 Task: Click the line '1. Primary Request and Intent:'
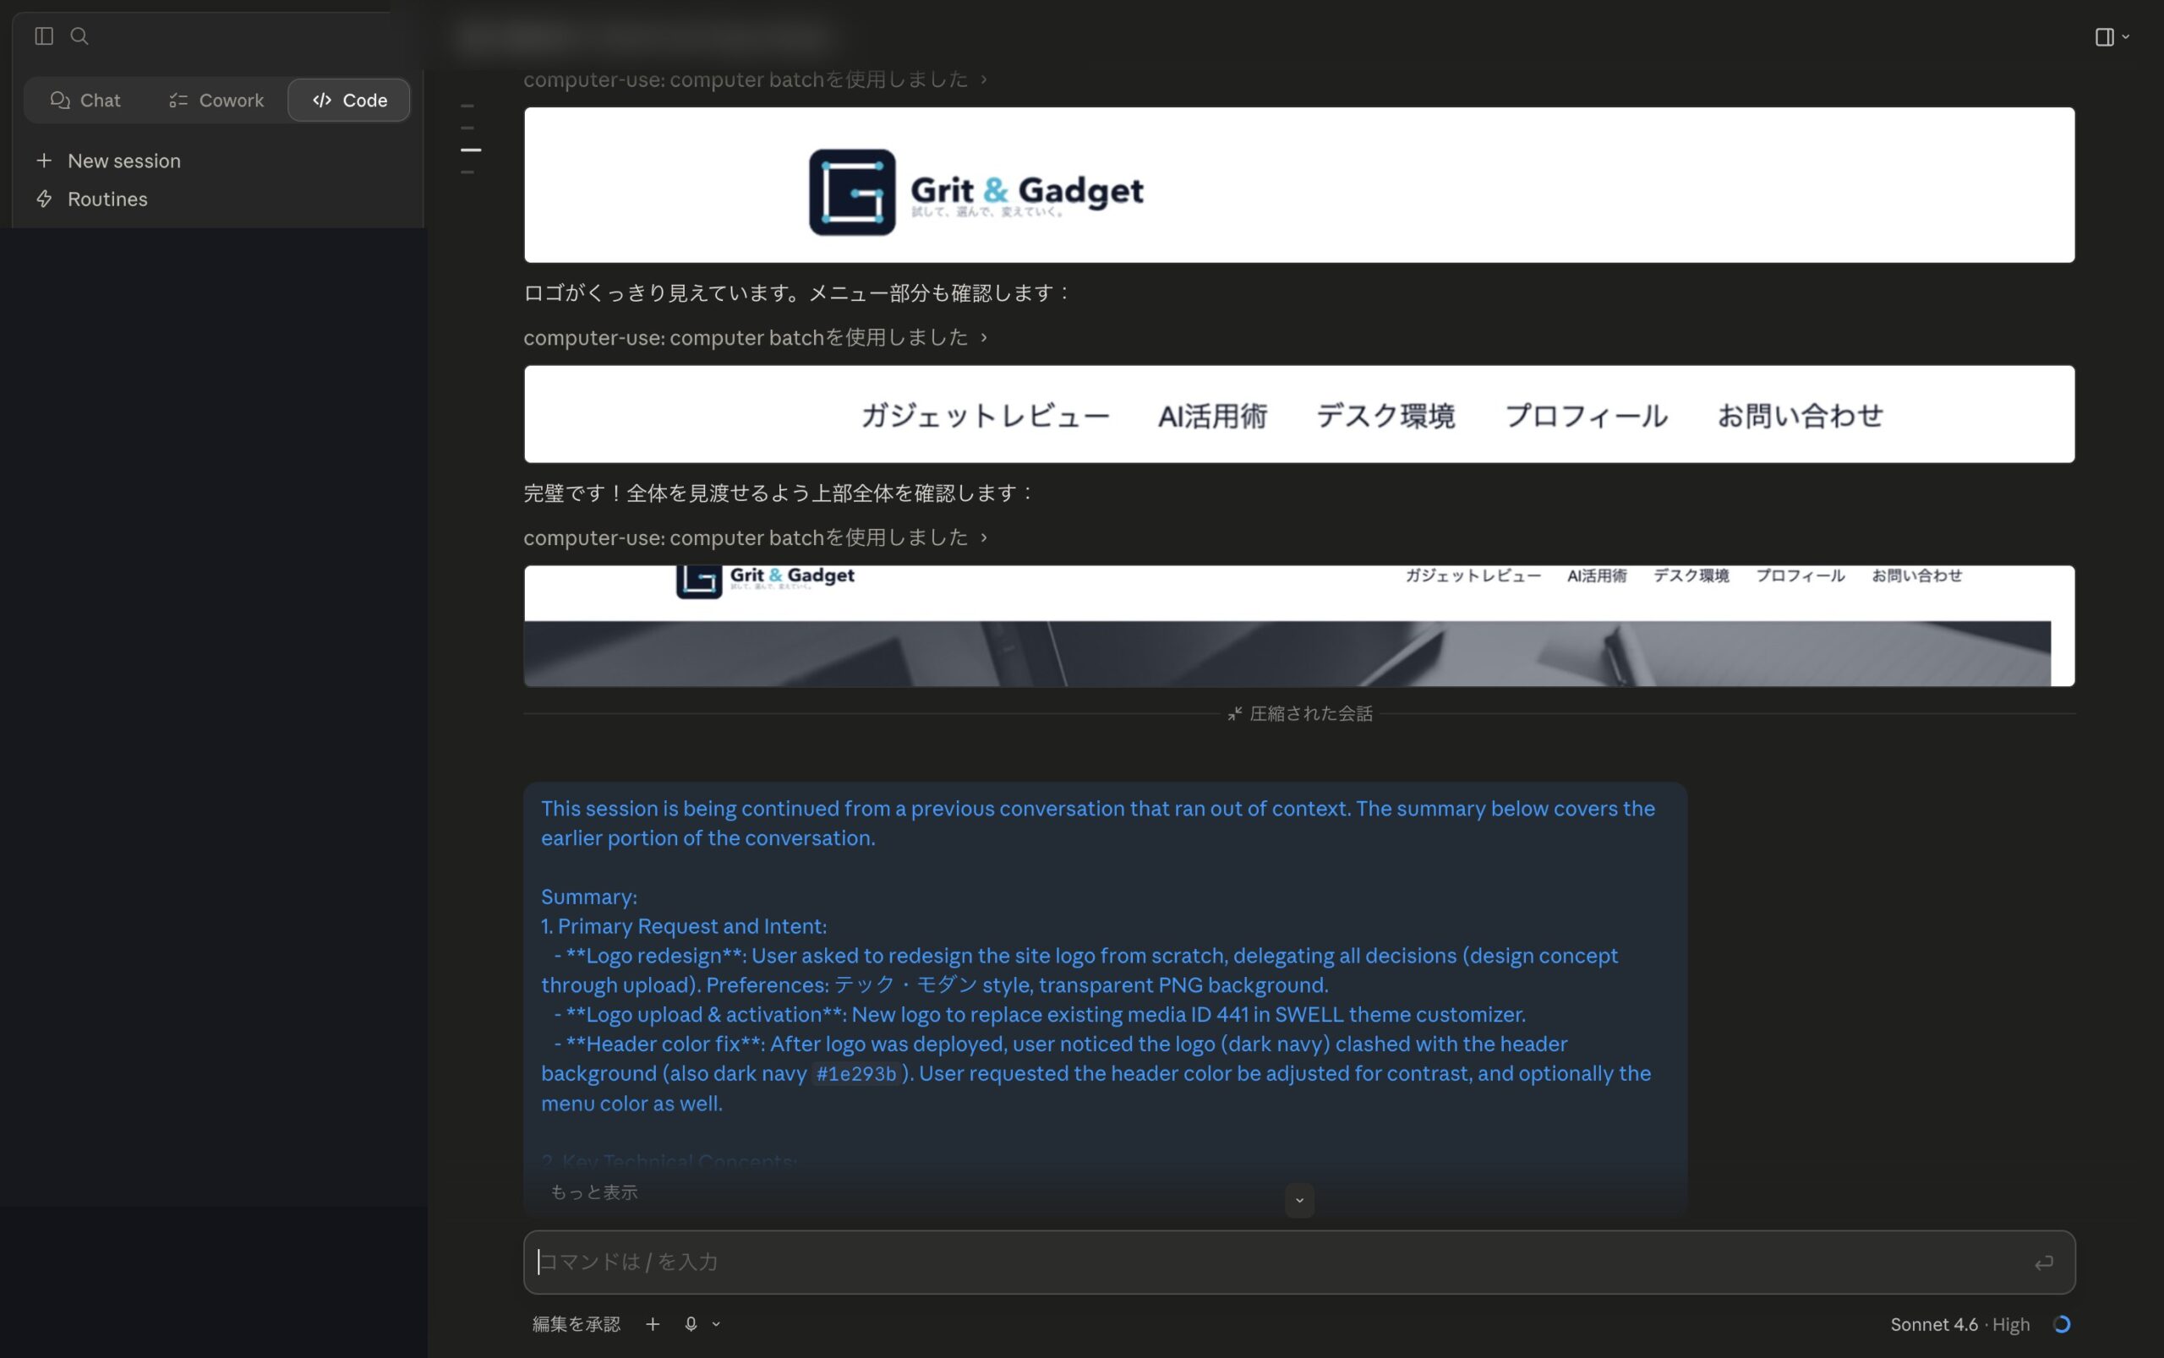tap(684, 926)
